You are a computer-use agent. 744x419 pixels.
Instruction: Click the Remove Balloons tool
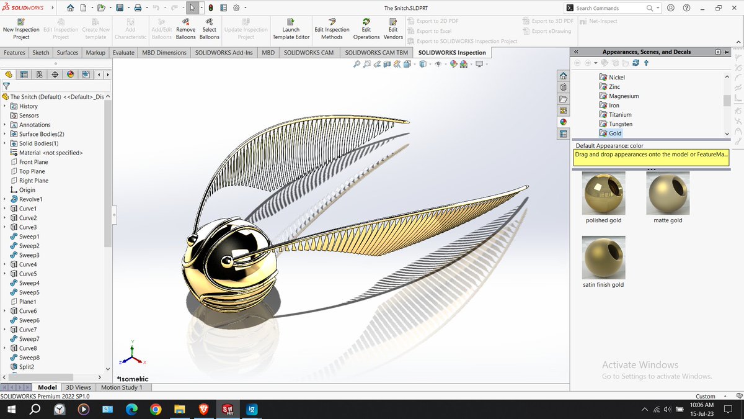tap(185, 29)
